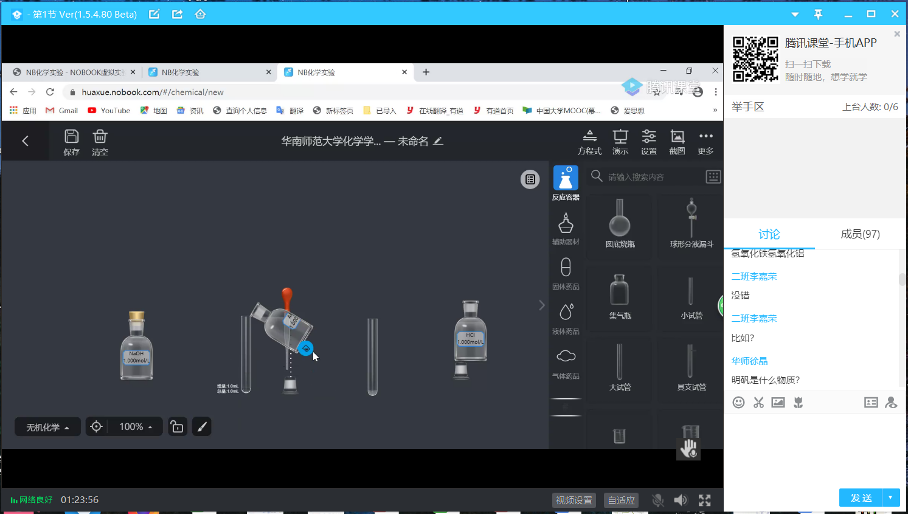Insert an image in chat

pos(778,402)
